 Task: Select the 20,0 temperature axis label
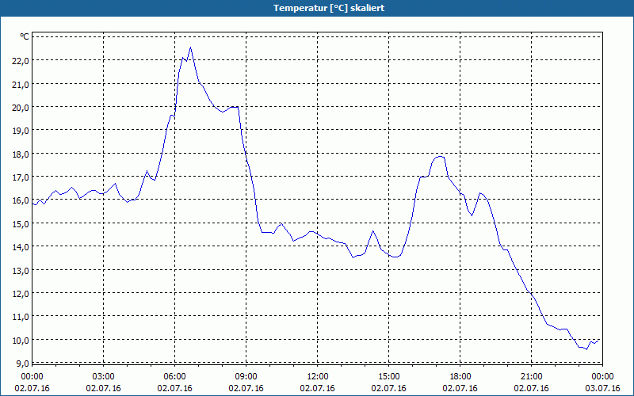(x=21, y=107)
